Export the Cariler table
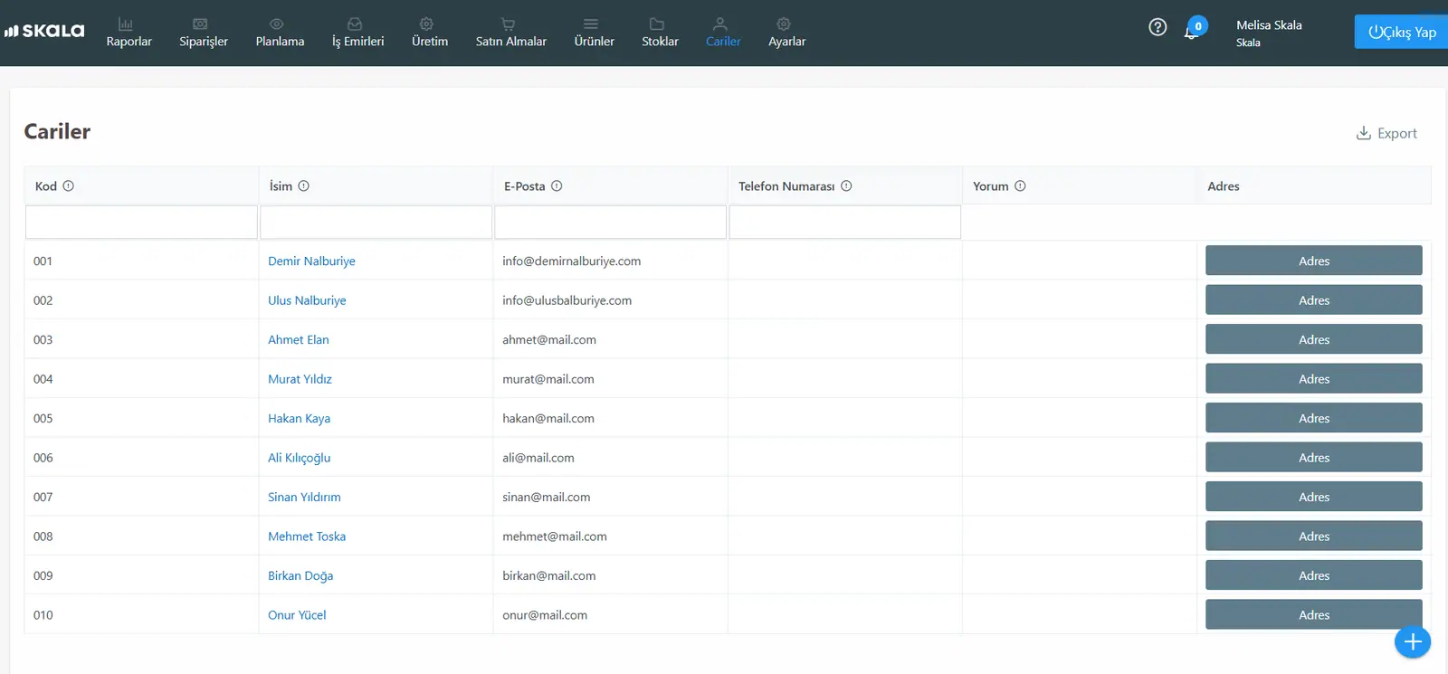The image size is (1448, 674). click(x=1386, y=133)
